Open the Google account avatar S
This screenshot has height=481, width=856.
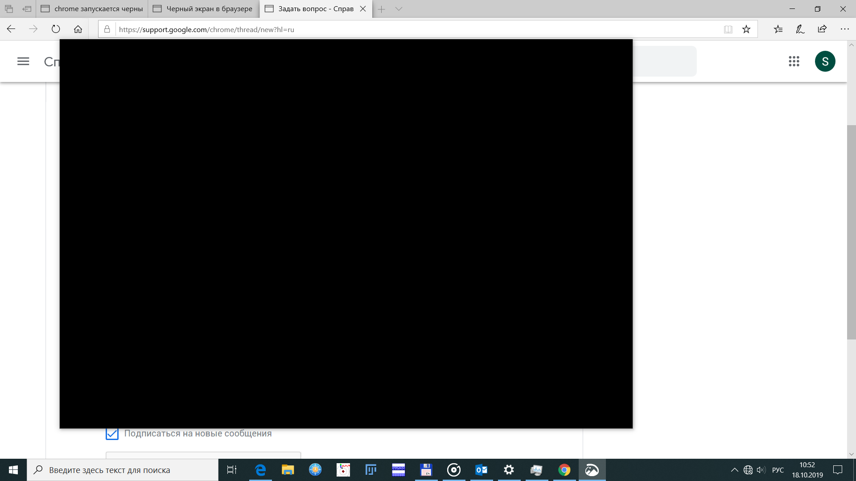pos(825,61)
